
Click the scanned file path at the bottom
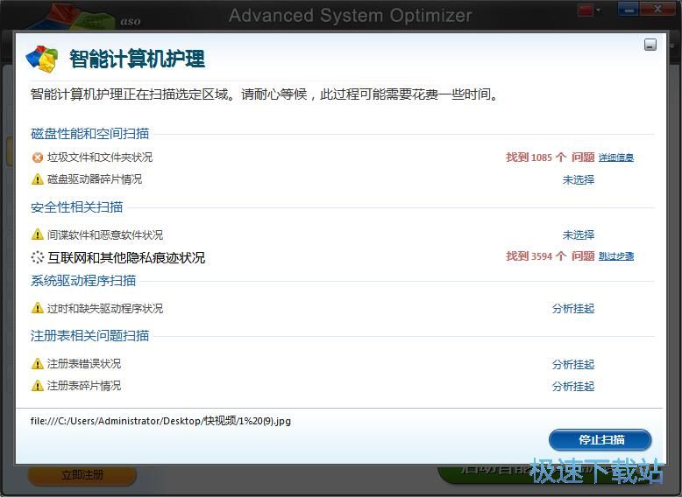click(160, 421)
